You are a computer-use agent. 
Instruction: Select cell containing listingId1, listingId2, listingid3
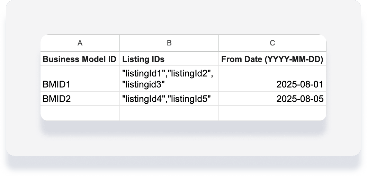[169, 79]
